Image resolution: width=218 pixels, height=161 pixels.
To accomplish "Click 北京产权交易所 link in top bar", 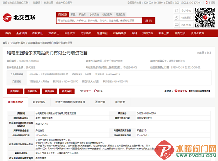I will coord(64,3).
